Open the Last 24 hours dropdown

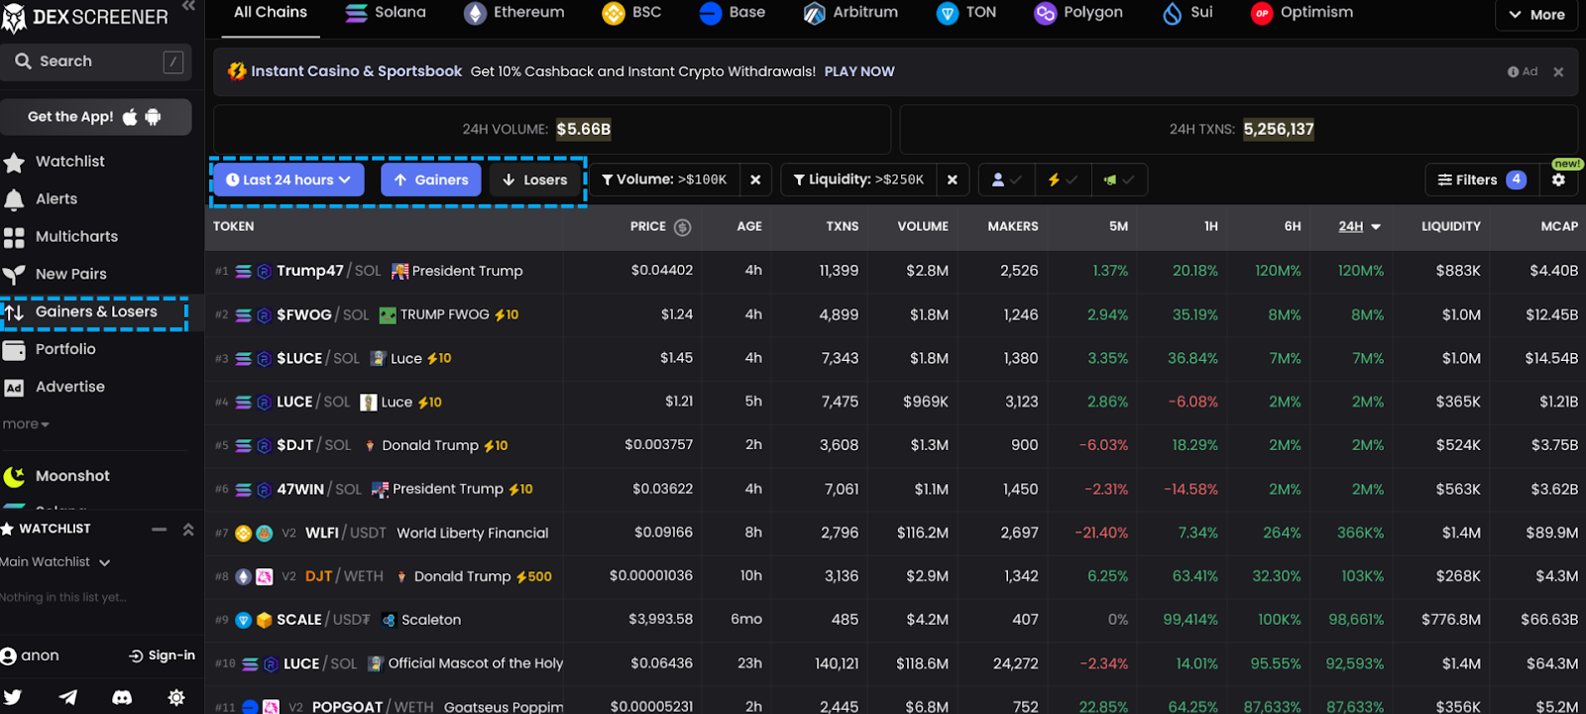pos(288,180)
